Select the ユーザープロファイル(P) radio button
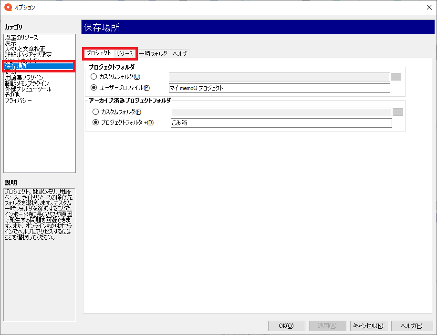The image size is (437, 335). click(x=94, y=88)
